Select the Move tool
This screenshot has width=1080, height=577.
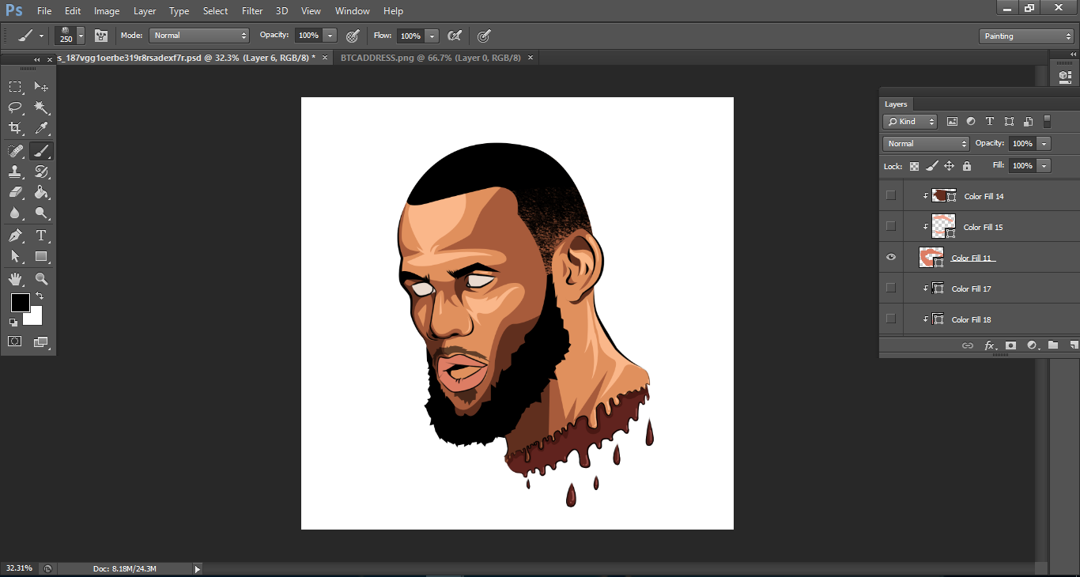click(x=41, y=87)
